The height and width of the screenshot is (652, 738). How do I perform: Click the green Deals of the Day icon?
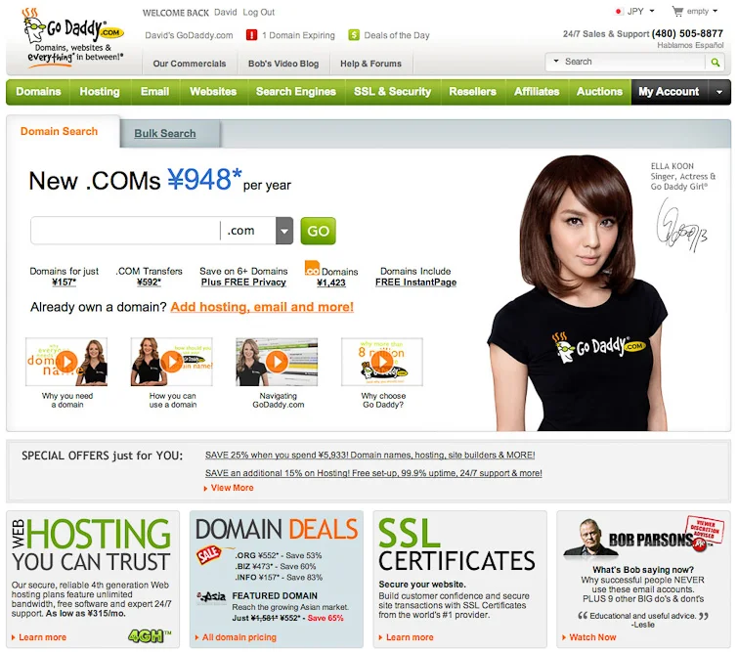point(354,35)
